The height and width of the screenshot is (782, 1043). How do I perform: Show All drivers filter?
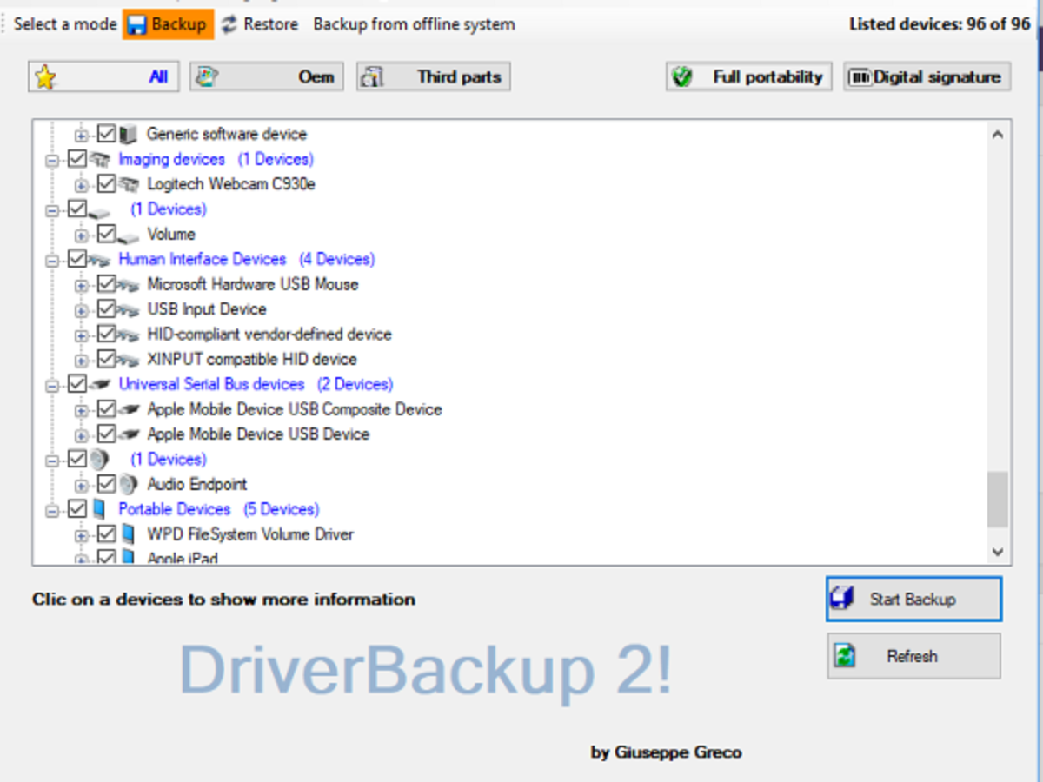(103, 77)
